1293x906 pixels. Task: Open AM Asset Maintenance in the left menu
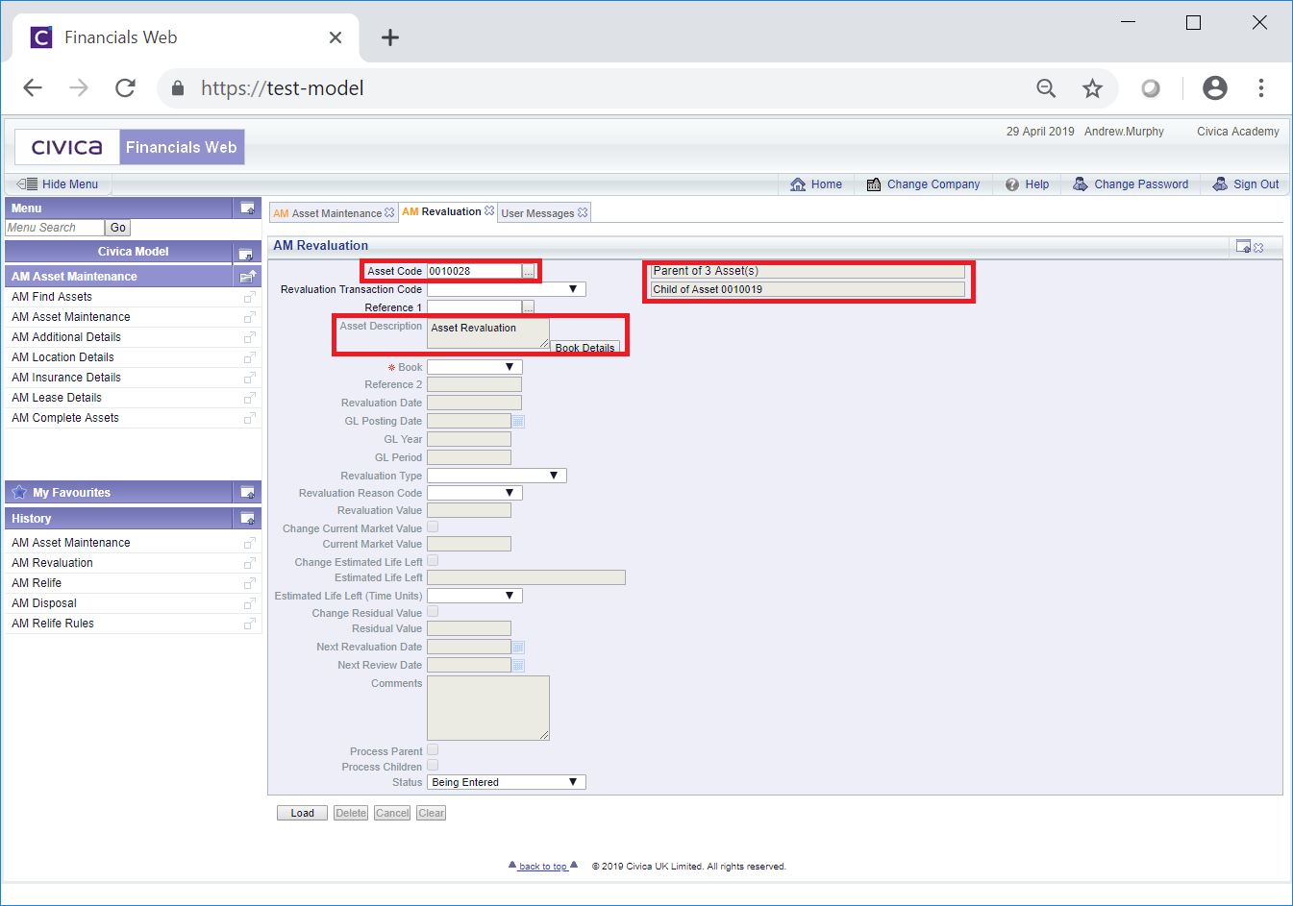[71, 317]
